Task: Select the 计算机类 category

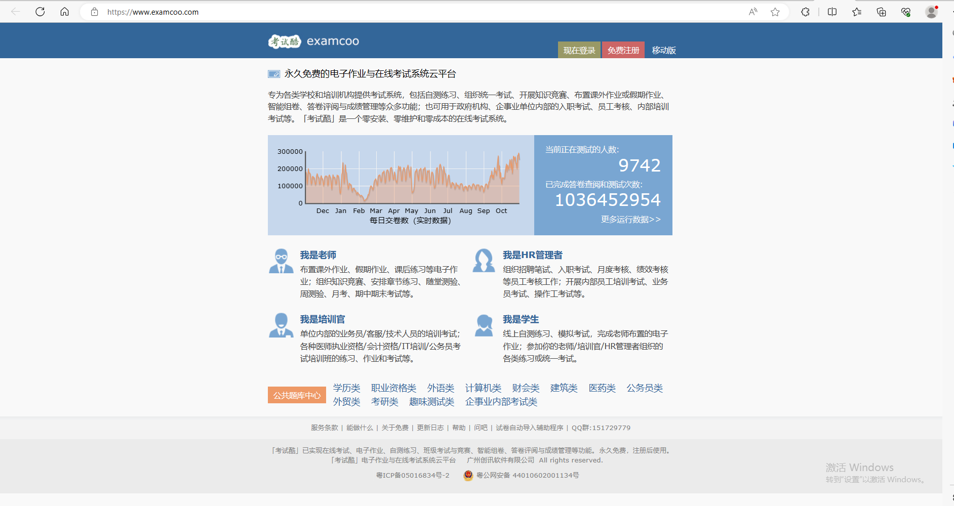Action: pyautogui.click(x=483, y=388)
